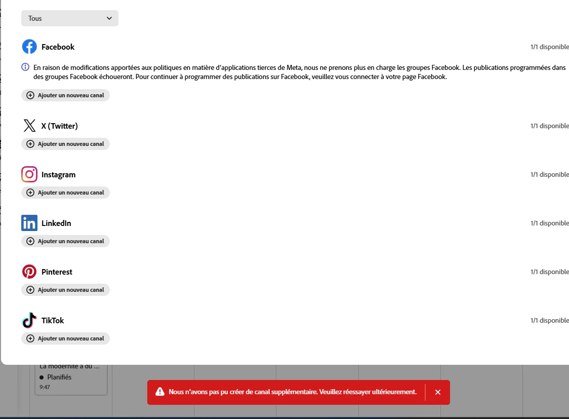
Task: Open the Tous filter dropdown
Action: pos(70,18)
